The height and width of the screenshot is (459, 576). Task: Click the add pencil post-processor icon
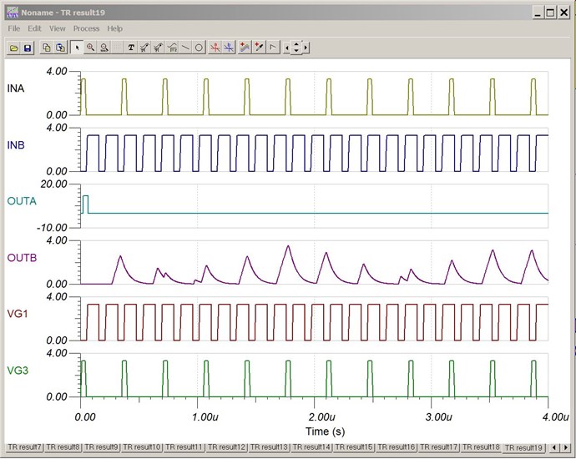pyautogui.click(x=259, y=48)
